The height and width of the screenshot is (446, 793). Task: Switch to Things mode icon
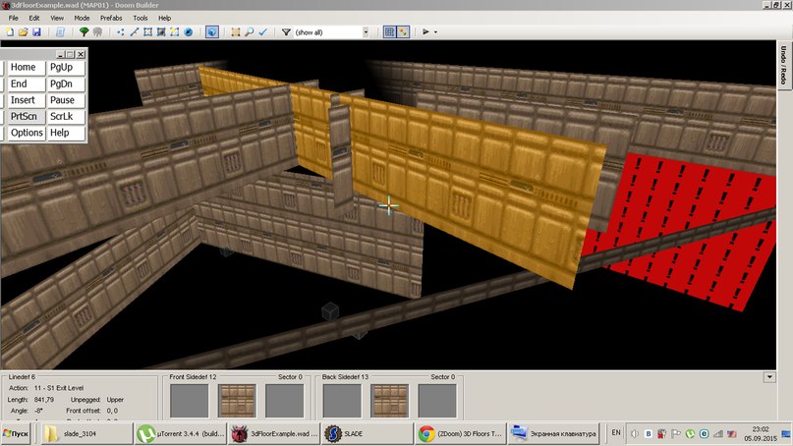coord(188,31)
